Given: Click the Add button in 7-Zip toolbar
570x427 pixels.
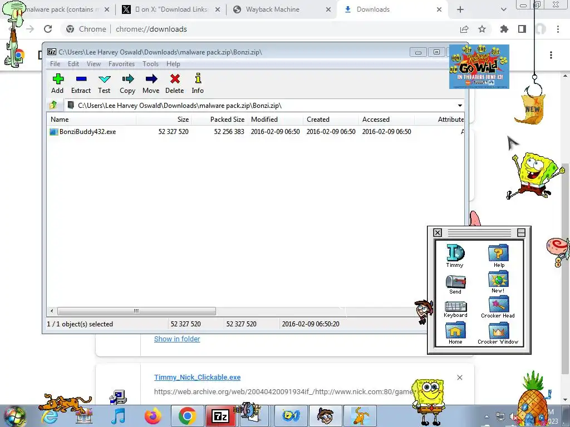Looking at the screenshot, I should pos(57,83).
